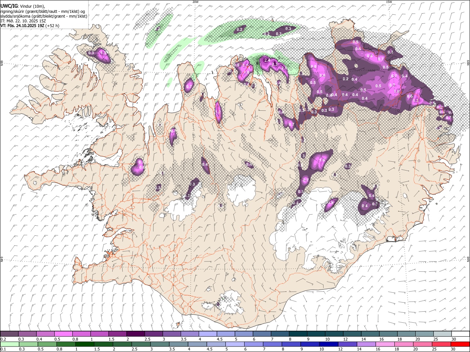Click deep blue lower swatch between 10 and 12

pyautogui.click(x=329, y=344)
